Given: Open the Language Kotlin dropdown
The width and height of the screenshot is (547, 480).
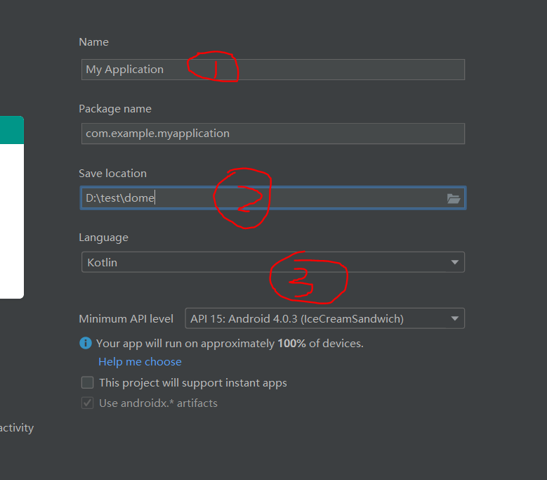Looking at the screenshot, I should (x=273, y=262).
